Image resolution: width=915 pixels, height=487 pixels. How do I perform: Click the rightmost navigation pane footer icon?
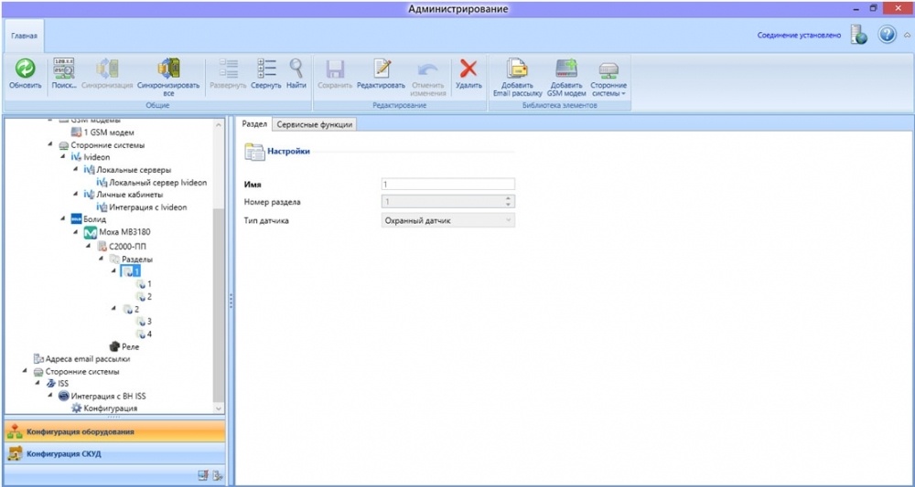point(217,475)
